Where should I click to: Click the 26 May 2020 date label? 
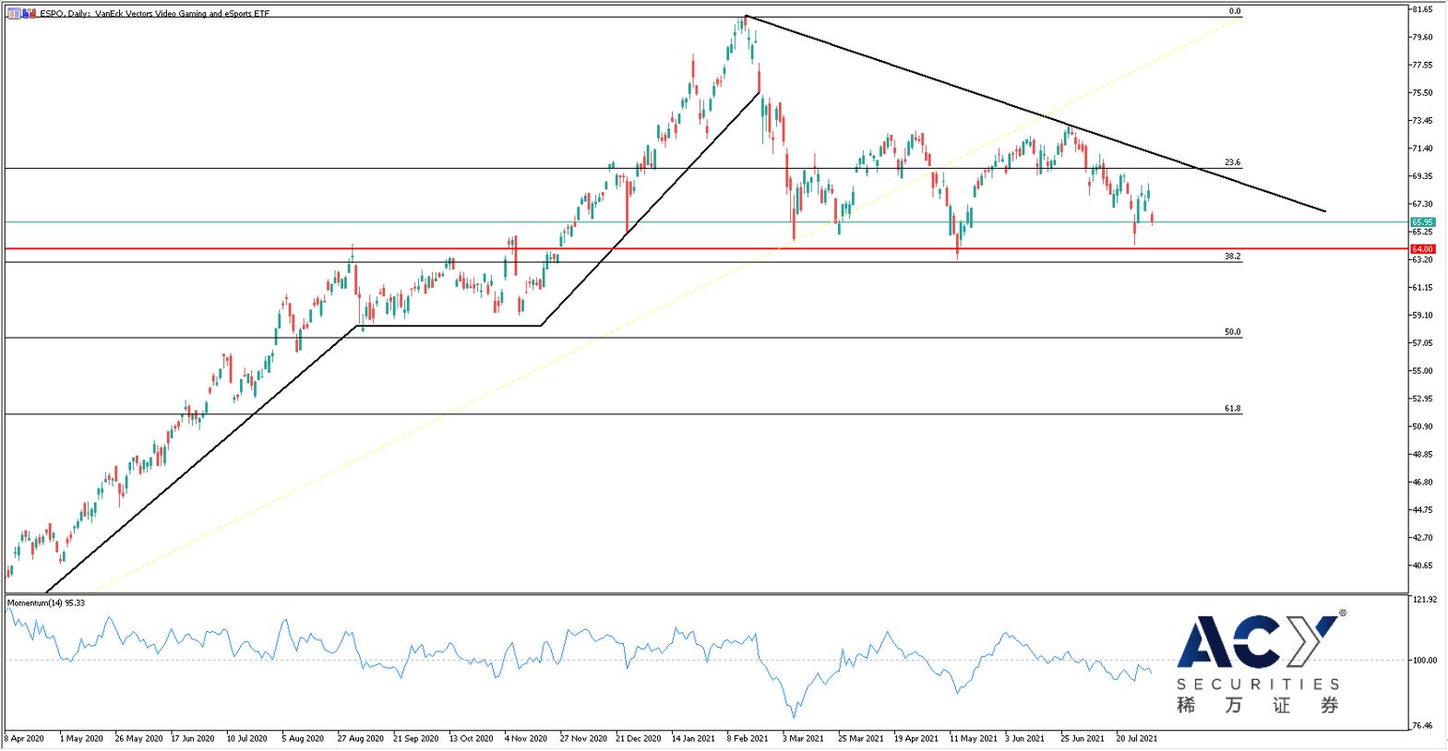click(138, 738)
